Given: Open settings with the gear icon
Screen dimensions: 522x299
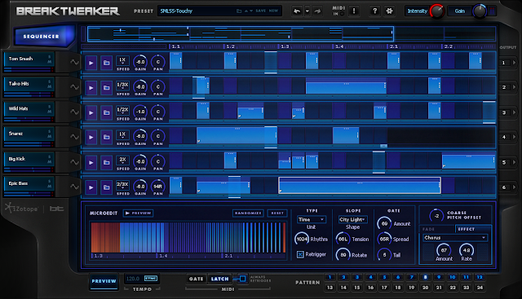Looking at the screenshot, I should [389, 11].
